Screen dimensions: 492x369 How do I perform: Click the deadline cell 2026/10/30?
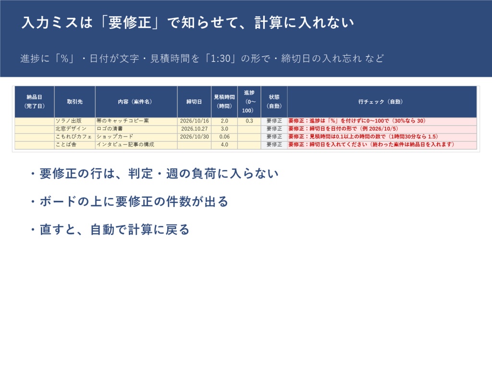pyautogui.click(x=194, y=137)
